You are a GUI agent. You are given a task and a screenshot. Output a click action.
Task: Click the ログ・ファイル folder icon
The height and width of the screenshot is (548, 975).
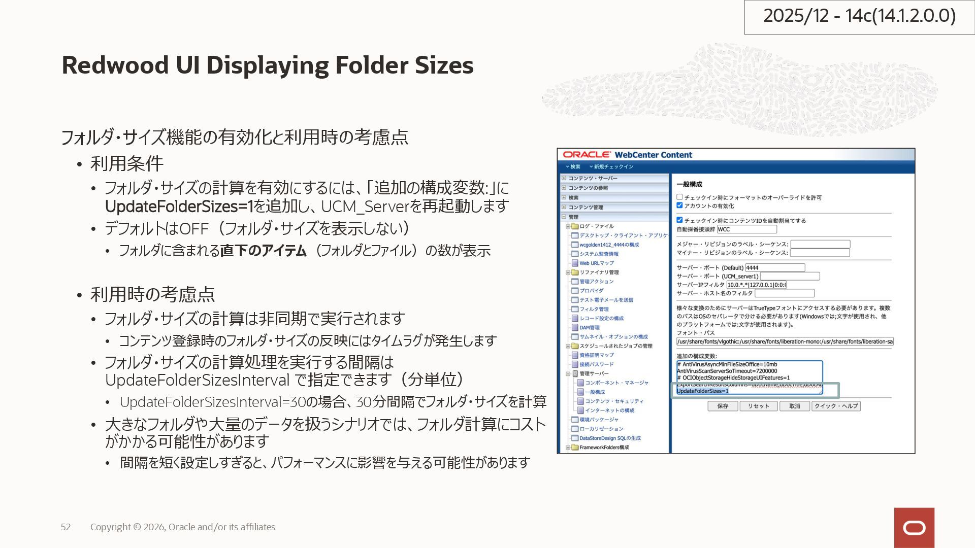coord(575,226)
